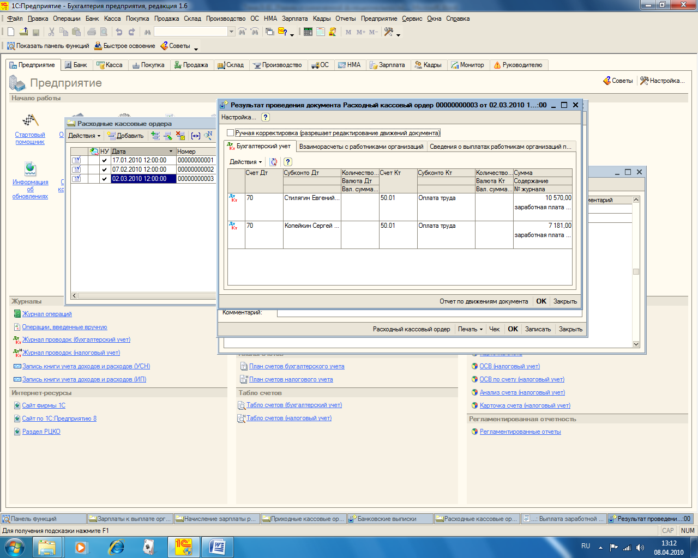The image size is (698, 558).
Task: Open План счетов бухгалтерского учета link
Action: coord(297,366)
